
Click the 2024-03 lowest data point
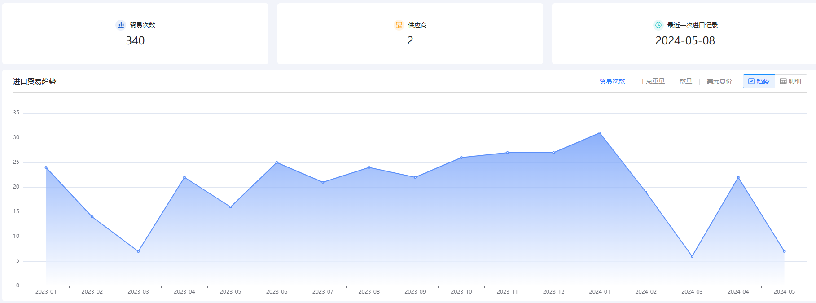(x=692, y=256)
